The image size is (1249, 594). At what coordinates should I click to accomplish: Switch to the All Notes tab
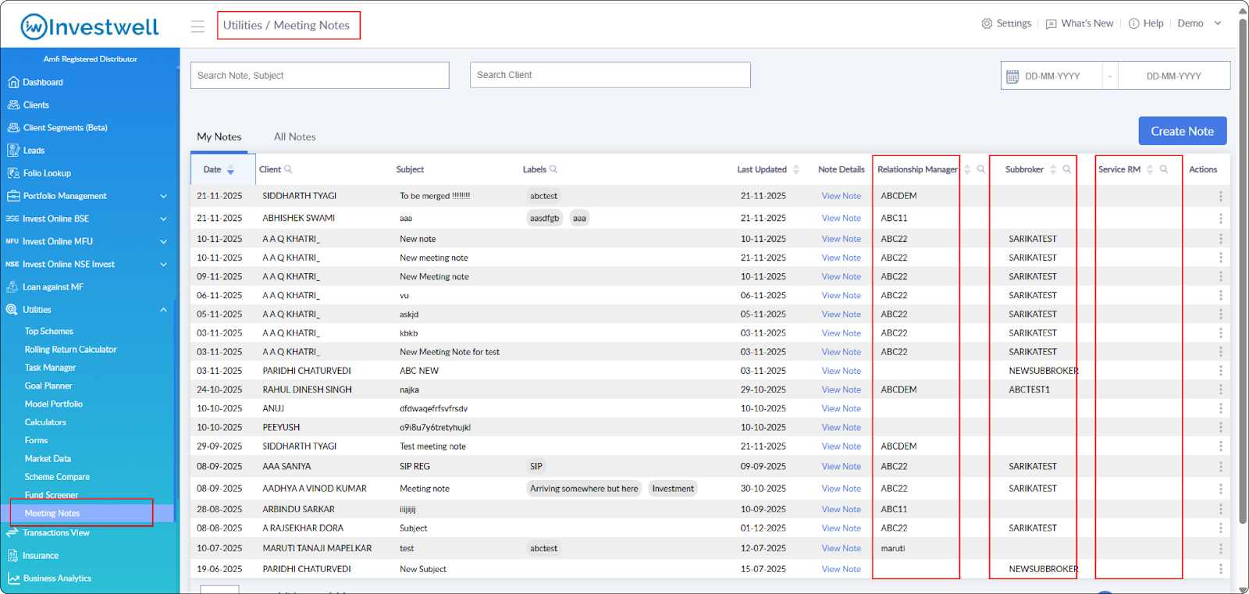[295, 137]
